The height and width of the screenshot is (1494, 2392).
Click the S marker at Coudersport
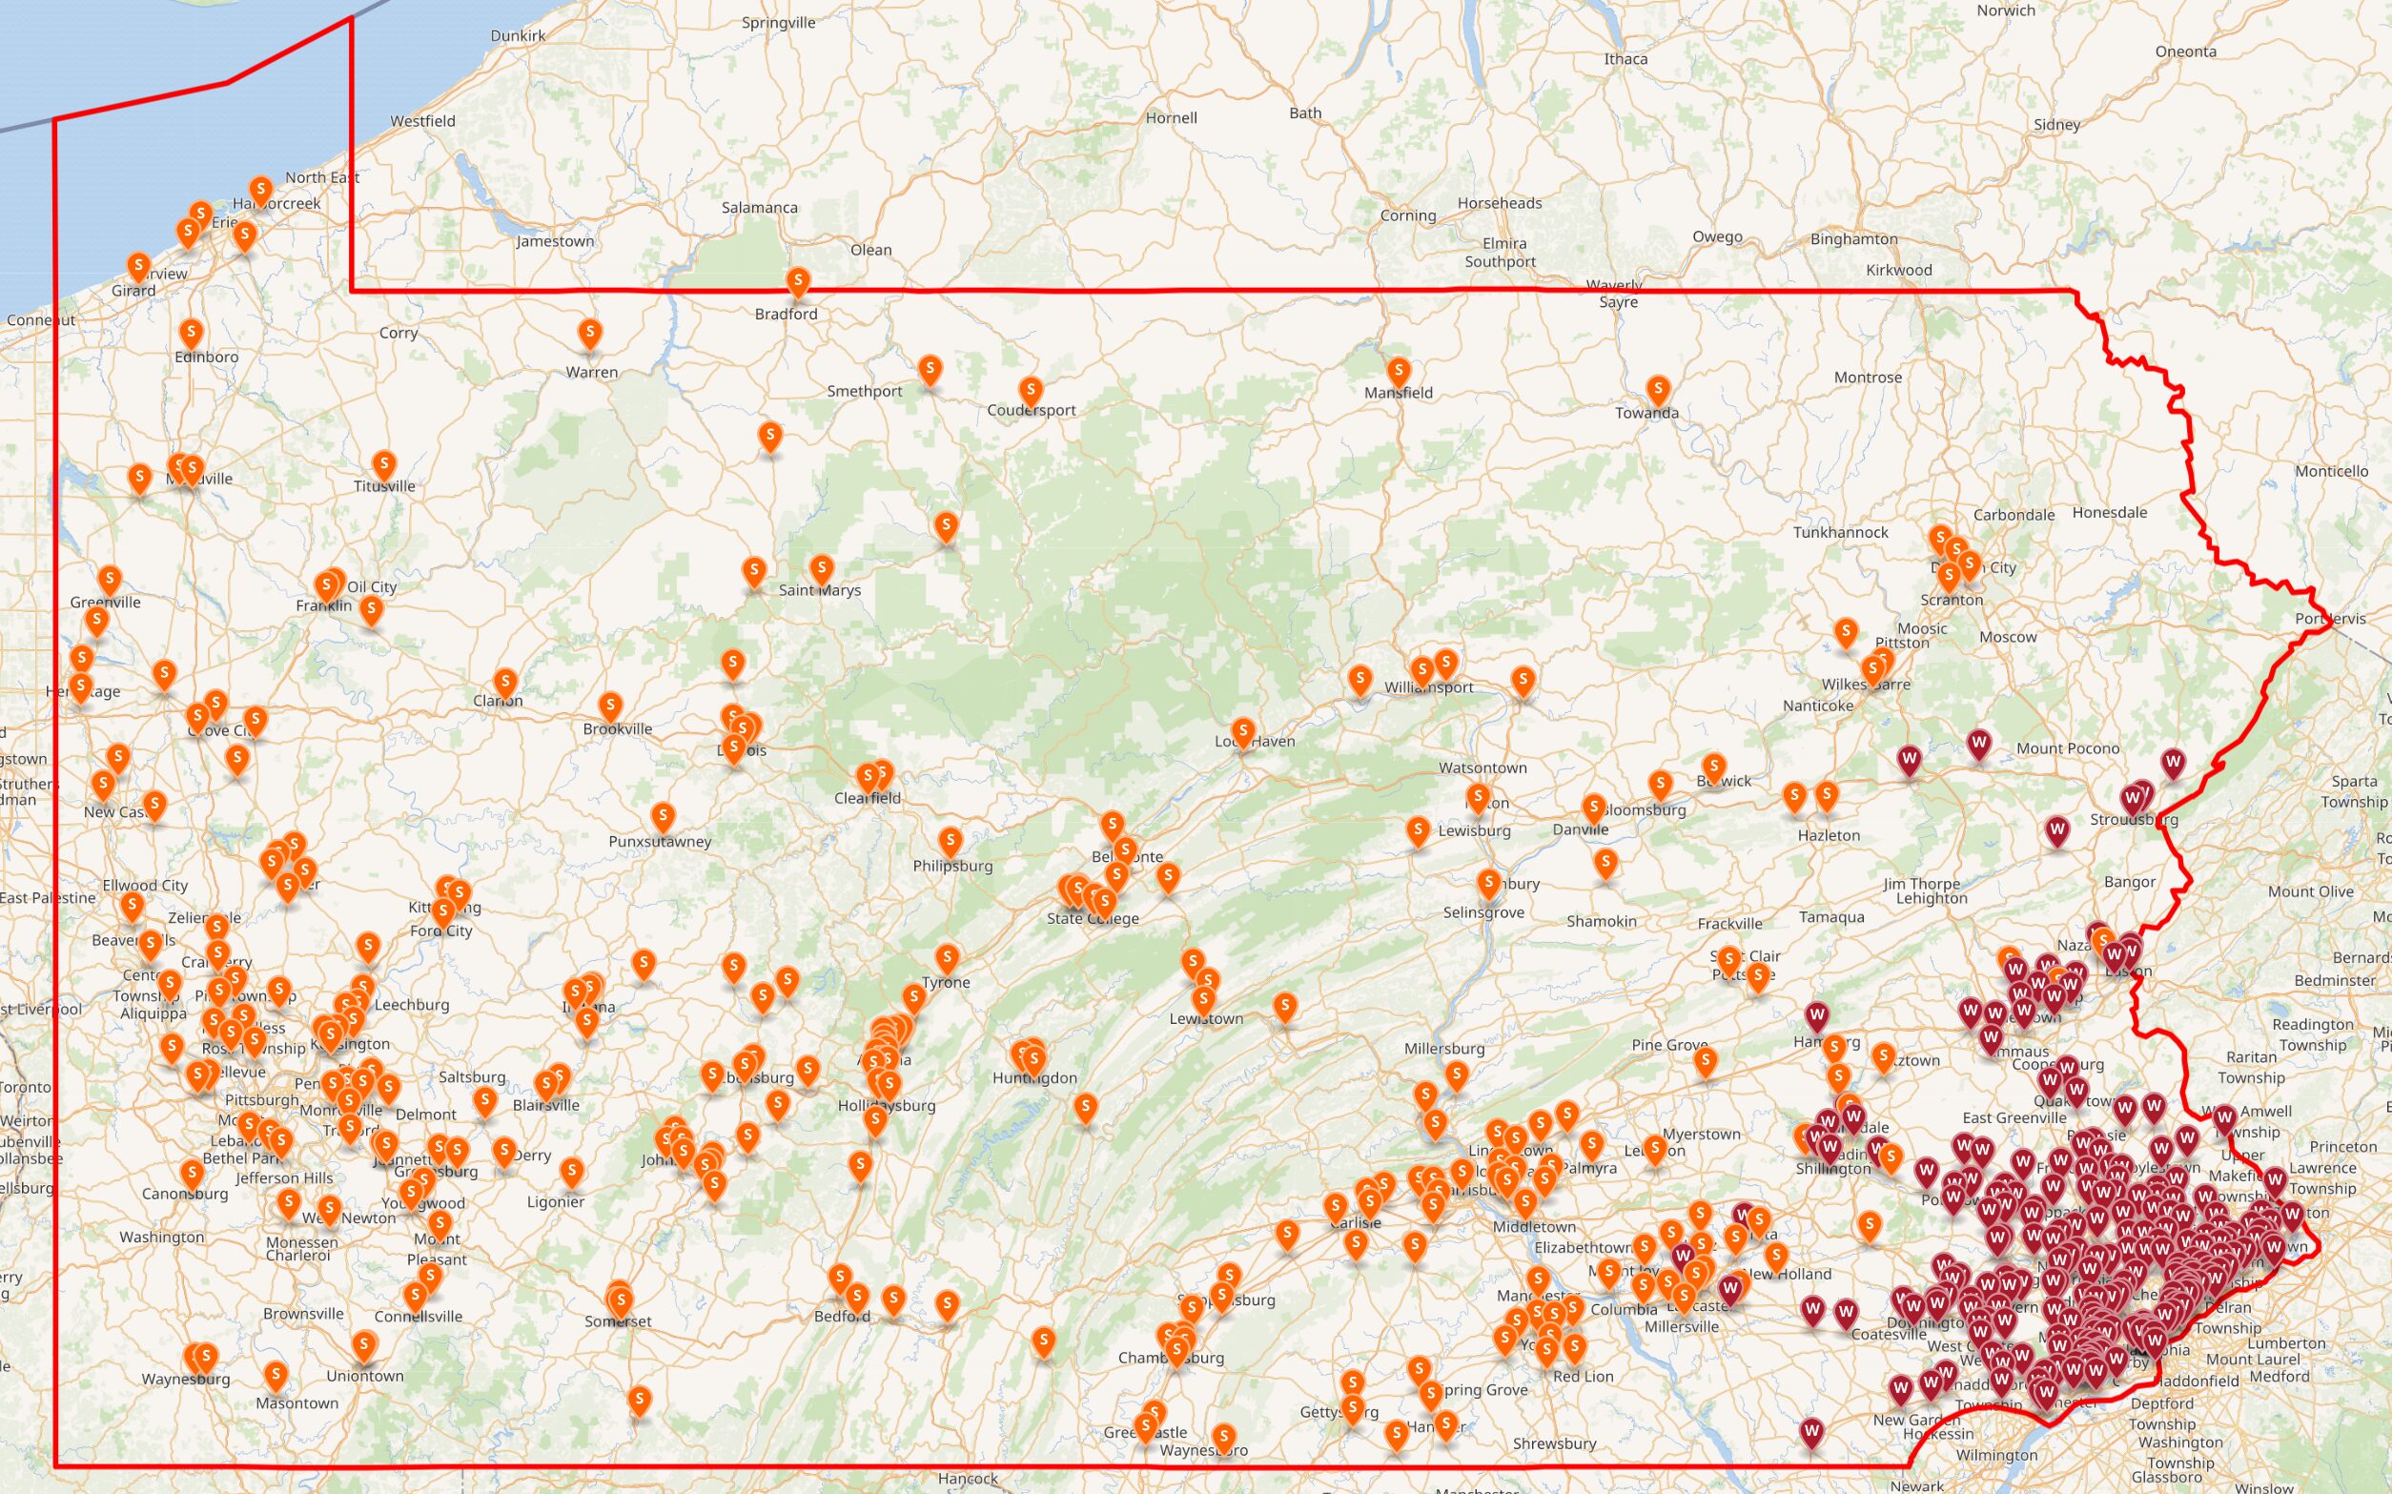1031,389
